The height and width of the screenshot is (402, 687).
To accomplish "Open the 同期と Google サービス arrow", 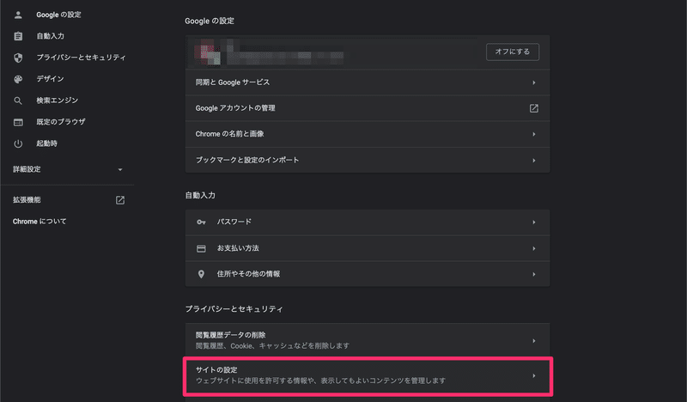I will 533,82.
